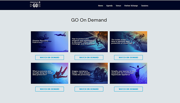
Task: Watch on-demand for what everyone else is doing
Action: pos(50,89)
